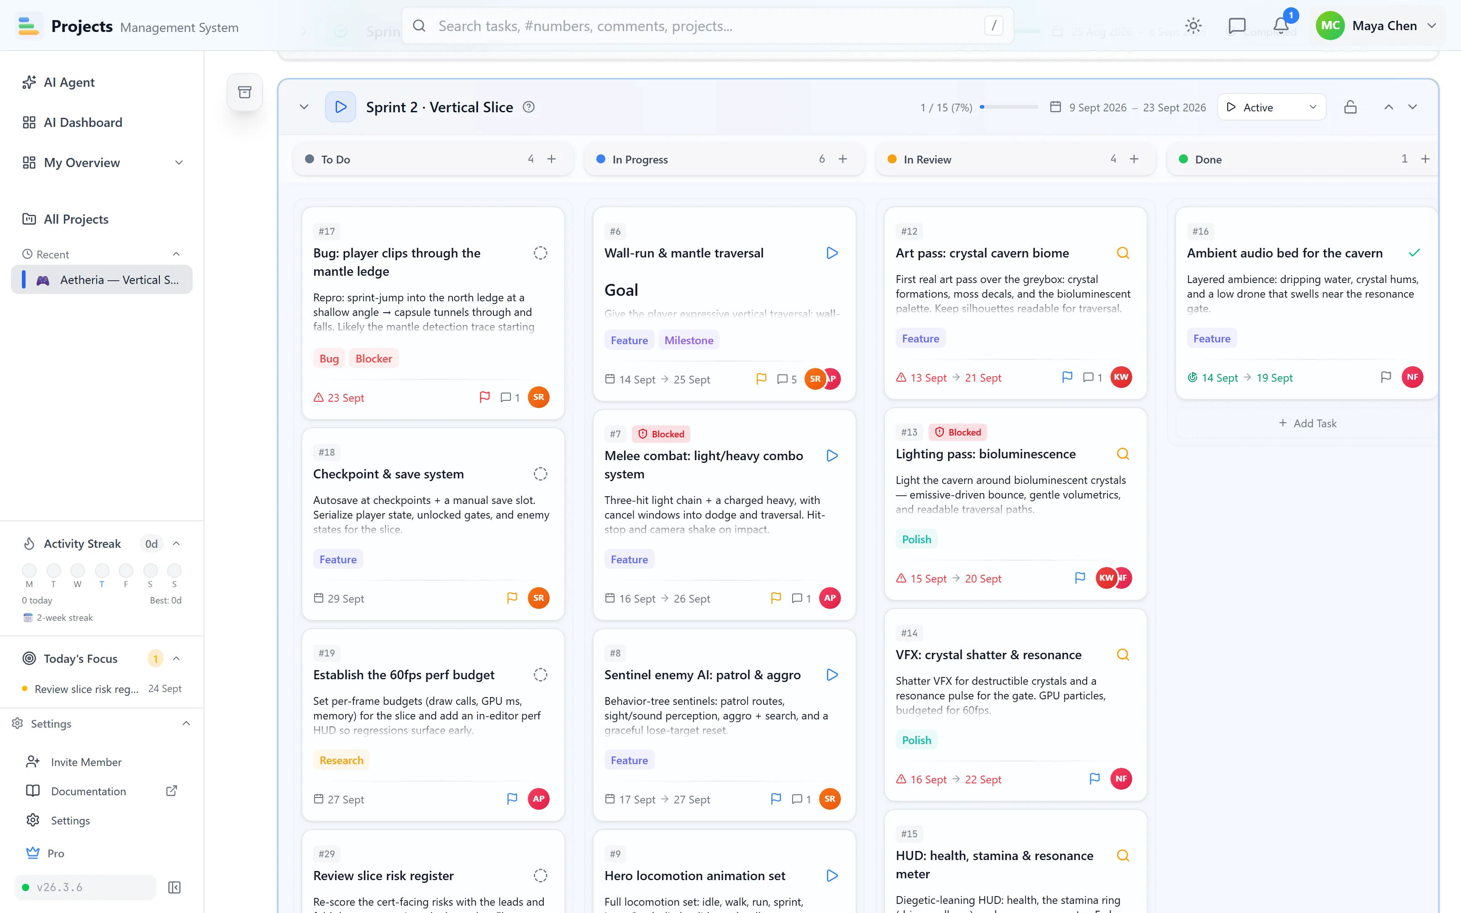This screenshot has height=913, width=1461.
Task: Toggle the sprint lock icon
Action: pos(1351,107)
